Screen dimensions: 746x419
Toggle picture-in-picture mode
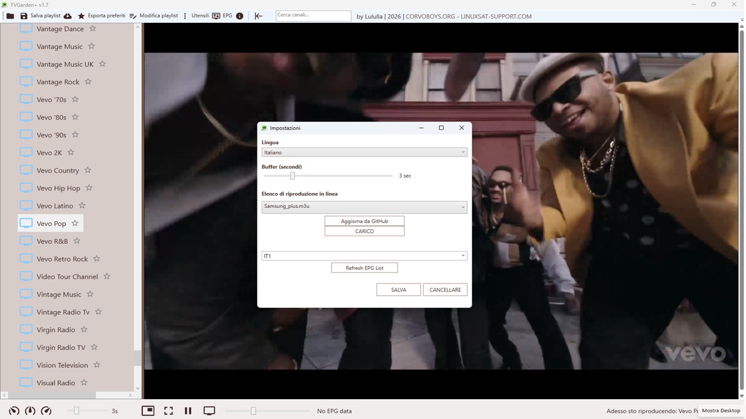tap(148, 411)
